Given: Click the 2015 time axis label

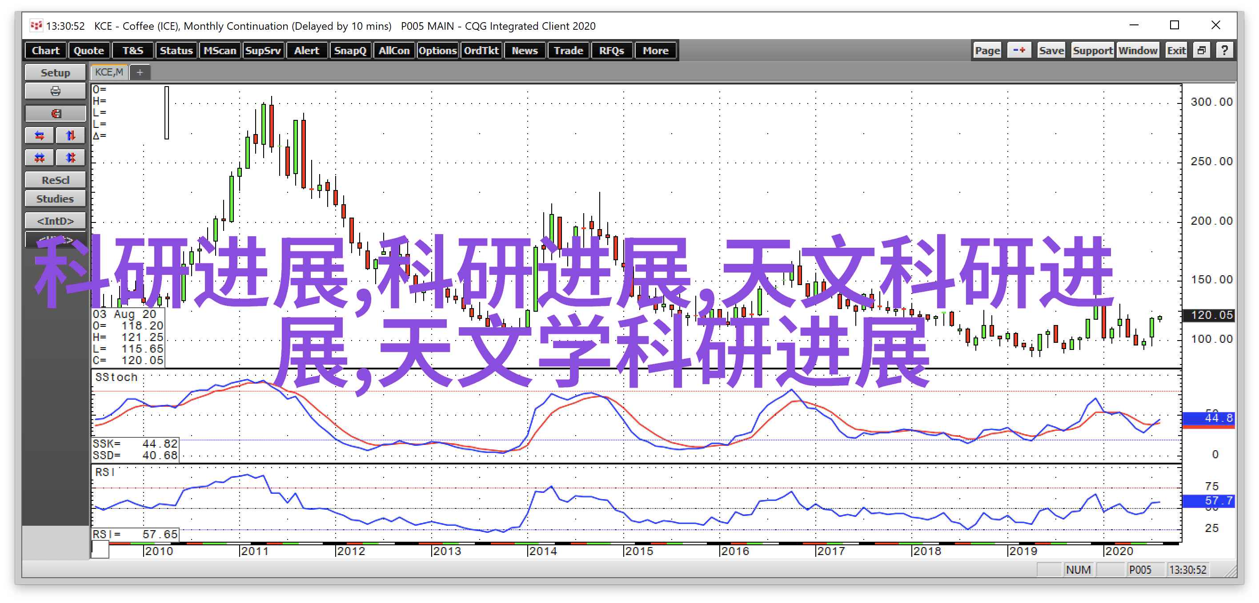Looking at the screenshot, I should tap(639, 551).
